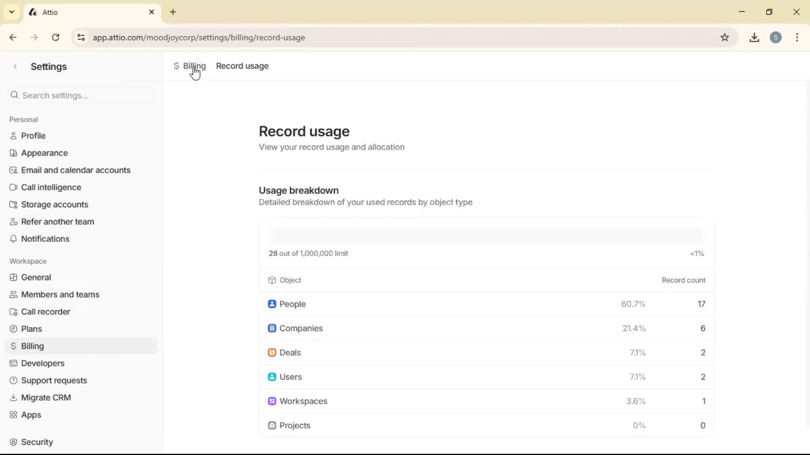Screen dimensions: 810x455
Task: Click the Storage accounts icon
Action: 14,204
